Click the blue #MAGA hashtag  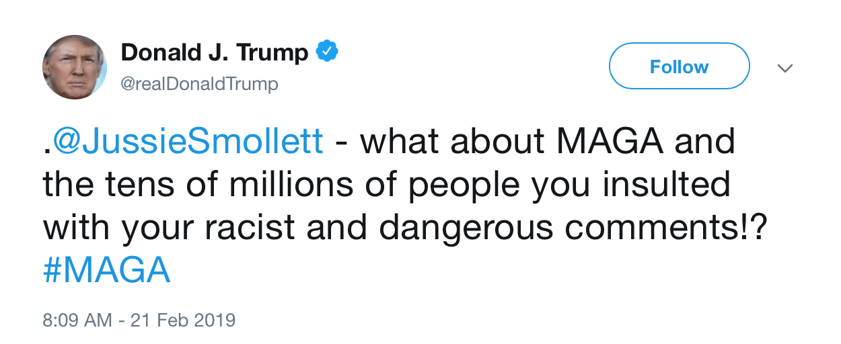pos(106,271)
